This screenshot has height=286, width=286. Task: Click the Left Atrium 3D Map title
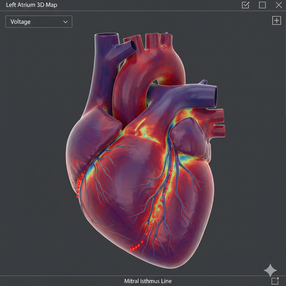(32, 5)
